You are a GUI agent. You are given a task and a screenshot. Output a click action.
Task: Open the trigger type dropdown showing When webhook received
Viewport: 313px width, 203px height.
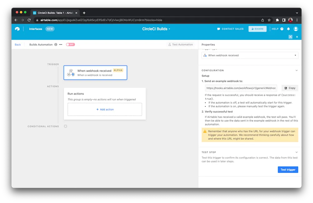(x=250, y=55)
